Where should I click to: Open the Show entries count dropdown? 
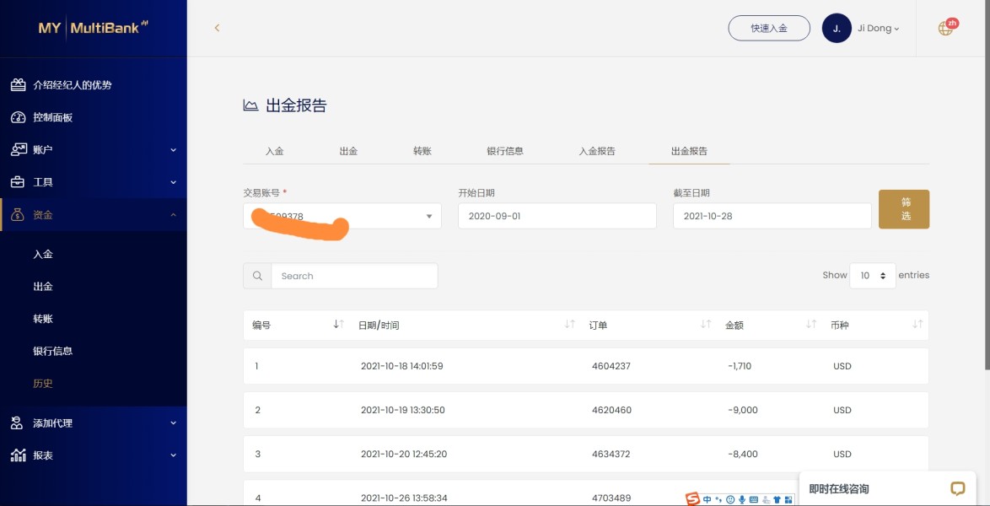[x=872, y=276]
